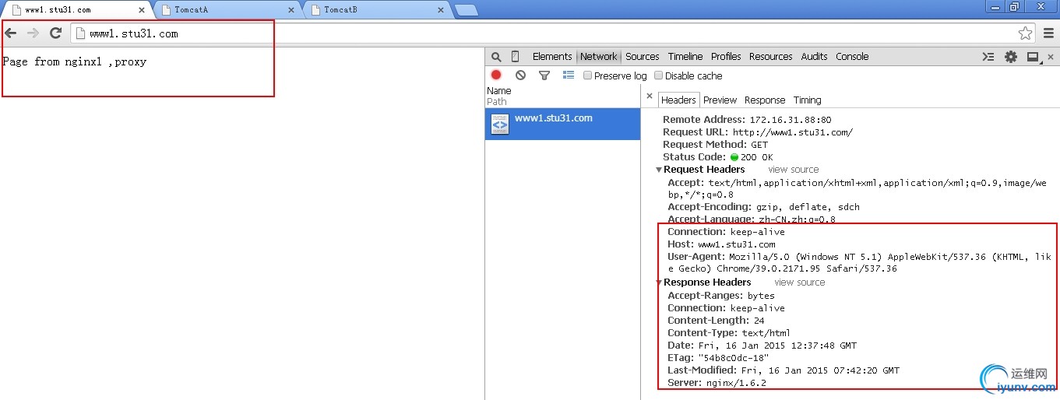
Task: Click the Content-Type: text/html header line
Action: tap(728, 333)
